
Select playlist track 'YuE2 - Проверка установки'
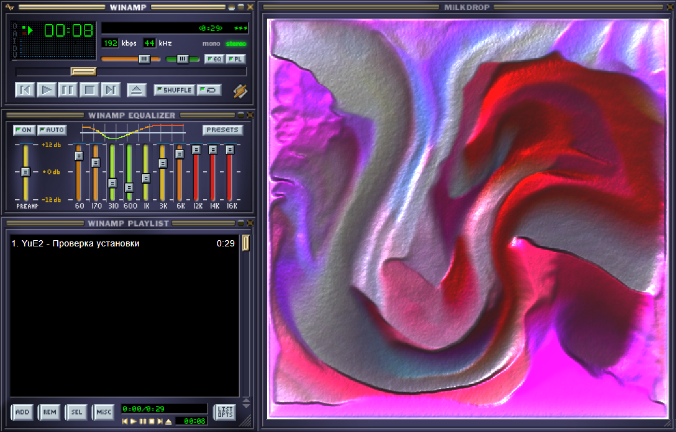tap(123, 243)
